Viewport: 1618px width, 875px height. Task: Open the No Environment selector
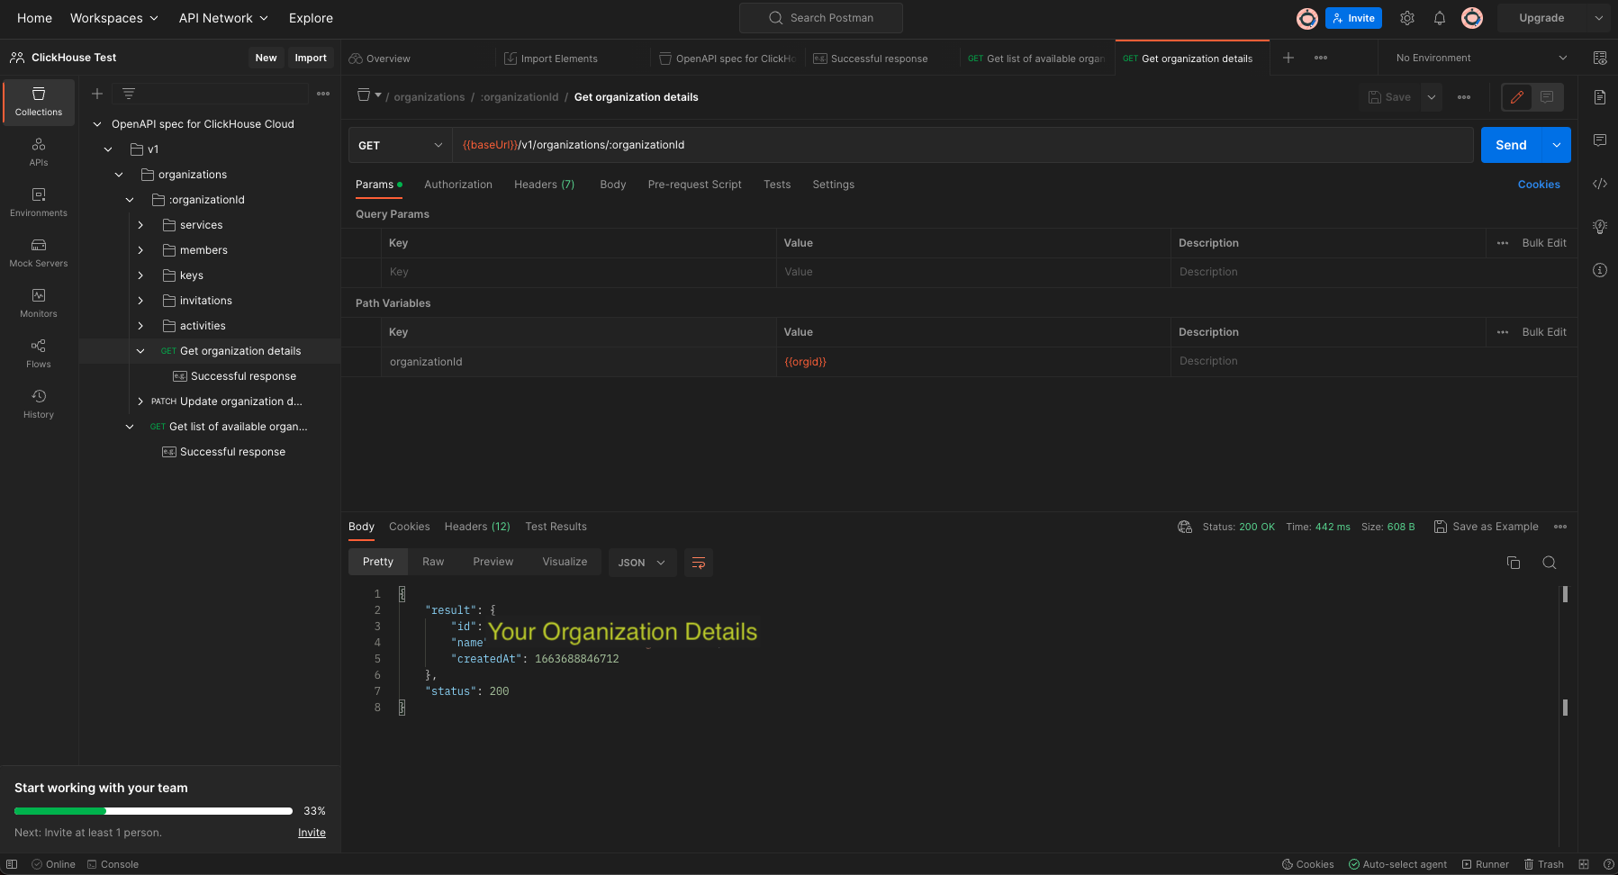pyautogui.click(x=1480, y=58)
